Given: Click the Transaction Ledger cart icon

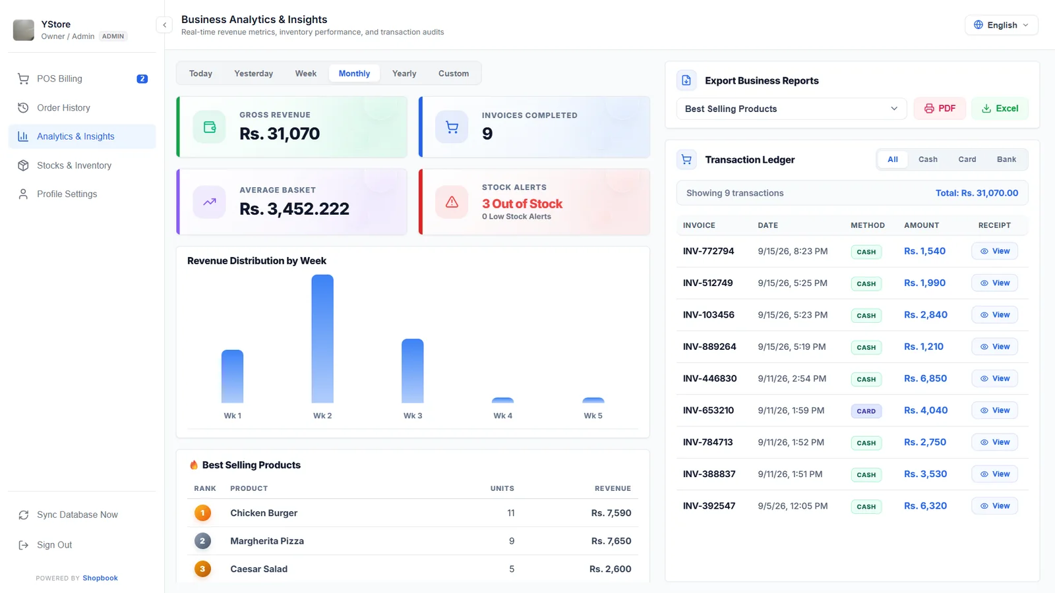Looking at the screenshot, I should pos(686,159).
